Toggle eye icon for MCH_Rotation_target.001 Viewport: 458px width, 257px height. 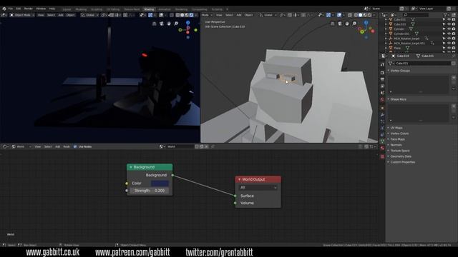[449, 43]
